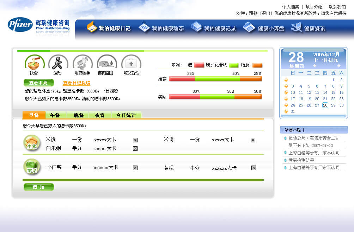
Task: Click the 我的健康日记 navigation icon
Action: (92, 27)
